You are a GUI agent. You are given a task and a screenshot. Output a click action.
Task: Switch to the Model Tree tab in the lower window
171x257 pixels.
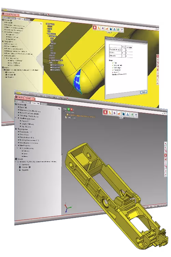pos(35,103)
